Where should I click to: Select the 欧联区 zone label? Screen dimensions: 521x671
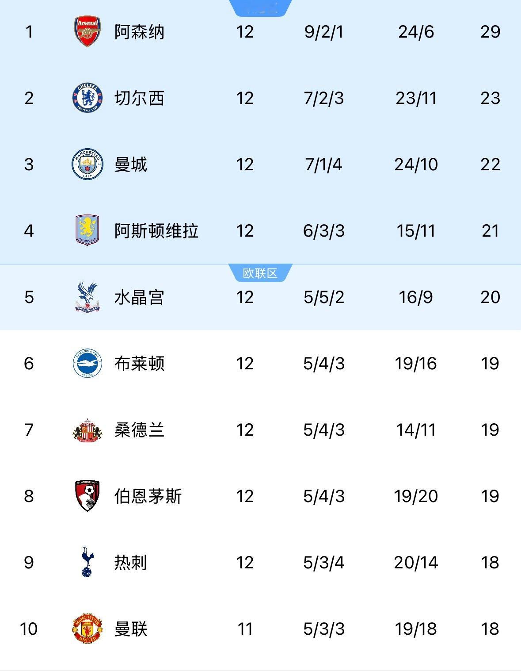(260, 273)
